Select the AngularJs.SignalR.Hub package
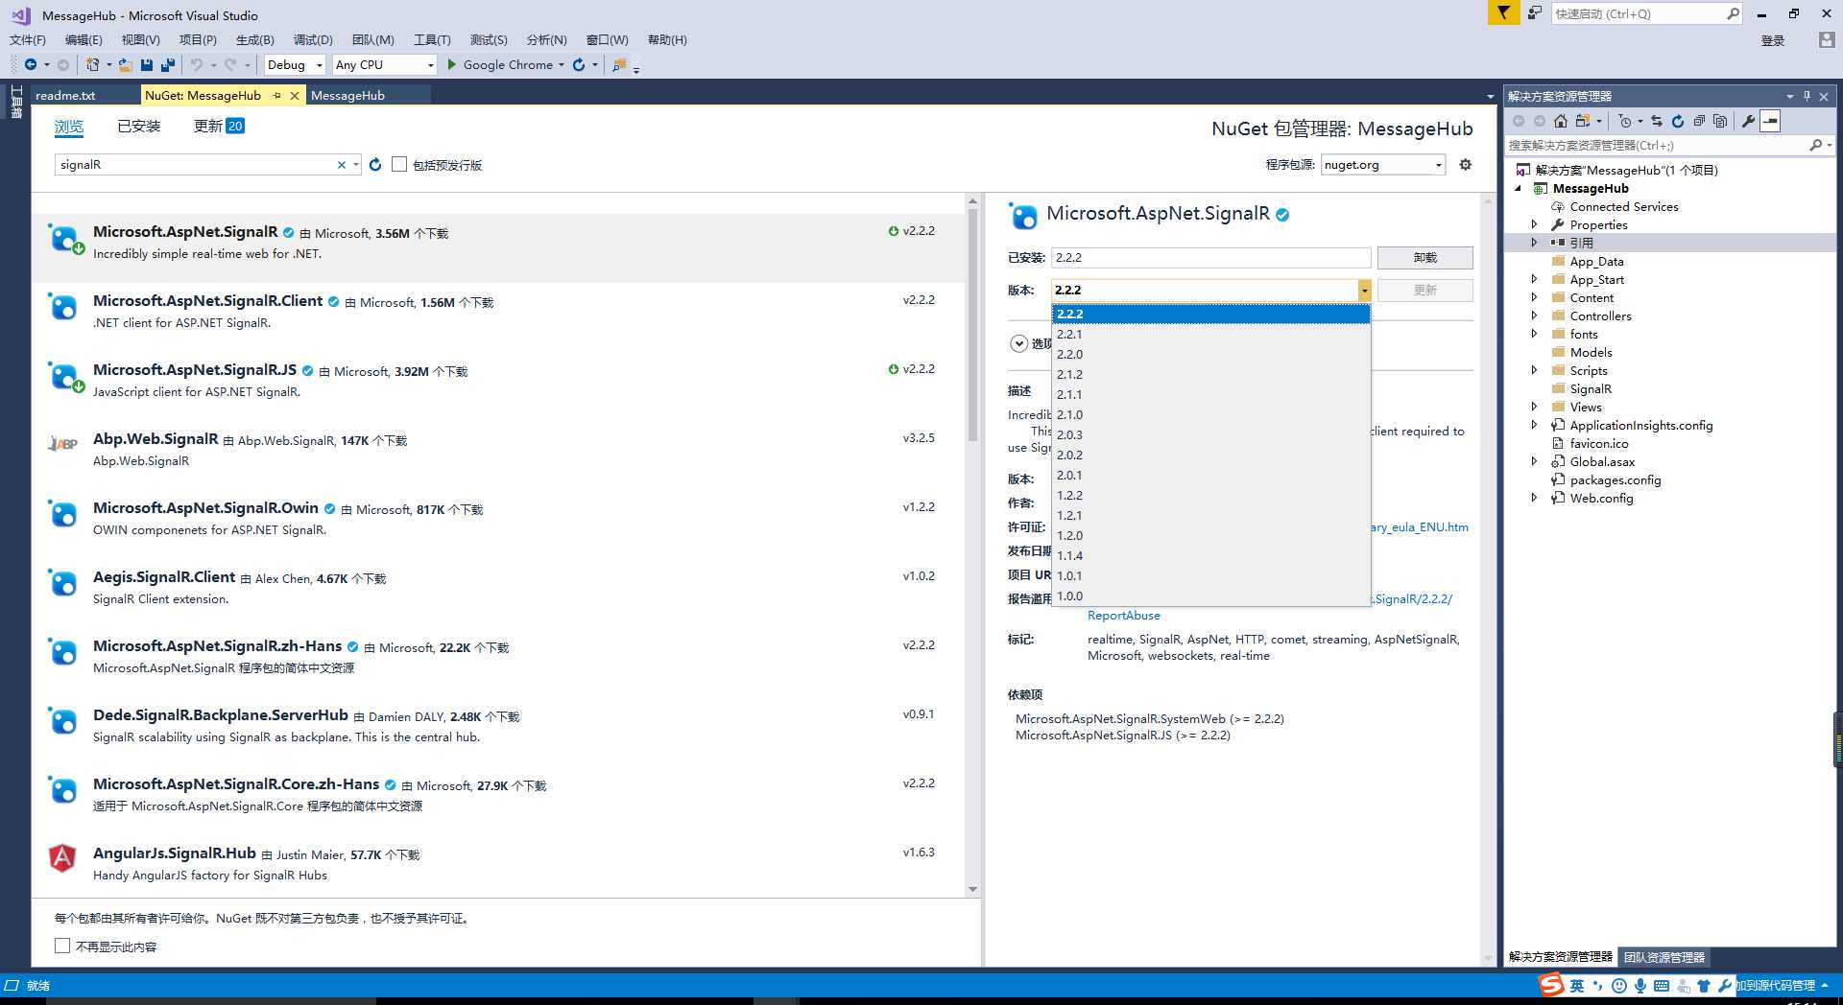Viewport: 1843px width, 1005px height. coord(499,863)
